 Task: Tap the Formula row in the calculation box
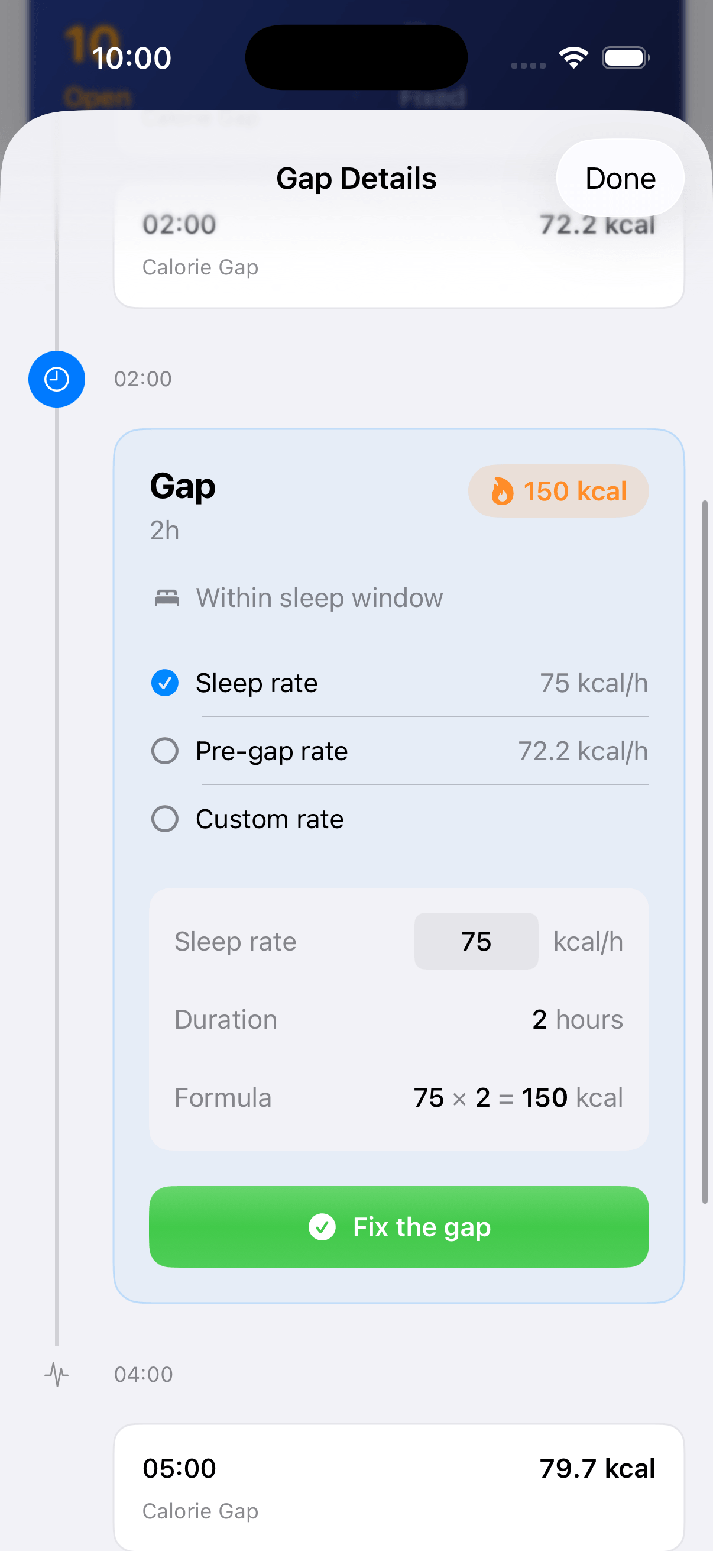(x=398, y=1097)
